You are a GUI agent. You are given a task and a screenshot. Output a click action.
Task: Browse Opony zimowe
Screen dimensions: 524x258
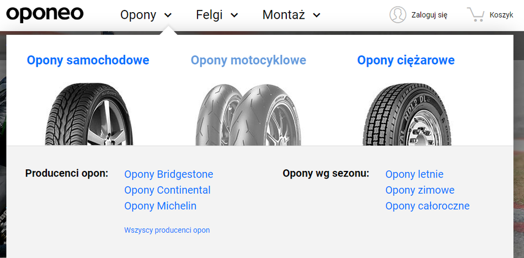(x=420, y=190)
